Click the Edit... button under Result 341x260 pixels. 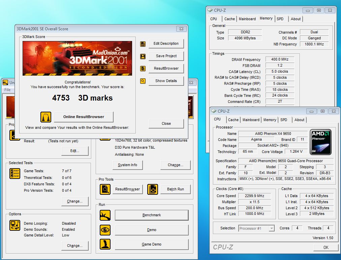[x=75, y=151]
